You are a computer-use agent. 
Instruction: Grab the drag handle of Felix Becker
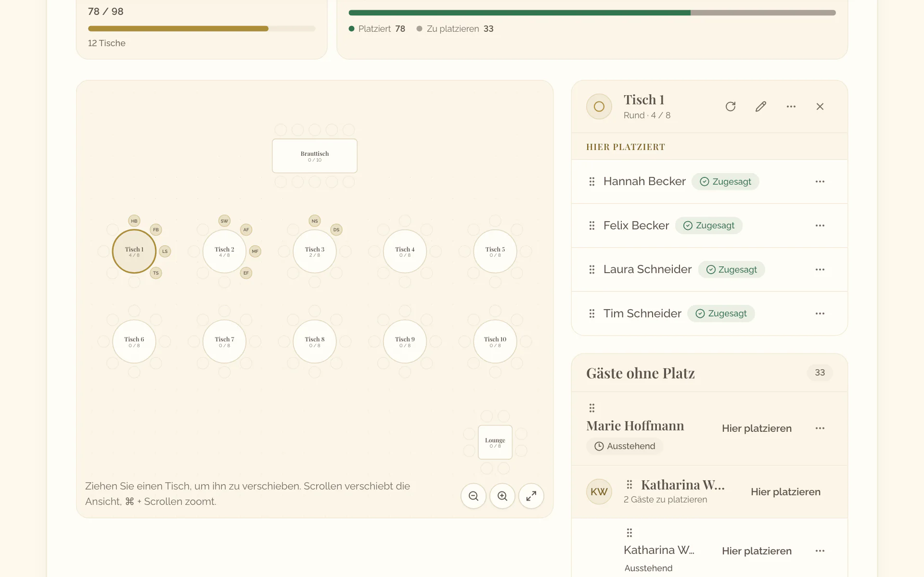[592, 226]
